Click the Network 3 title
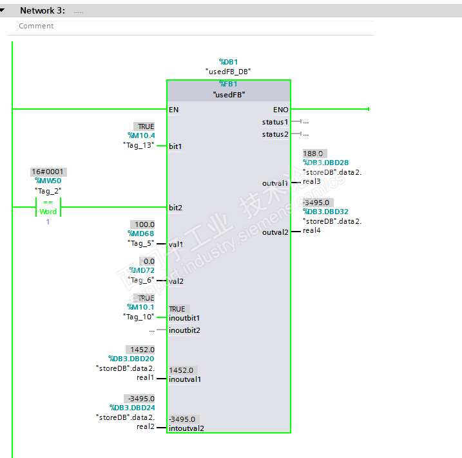 (43, 10)
